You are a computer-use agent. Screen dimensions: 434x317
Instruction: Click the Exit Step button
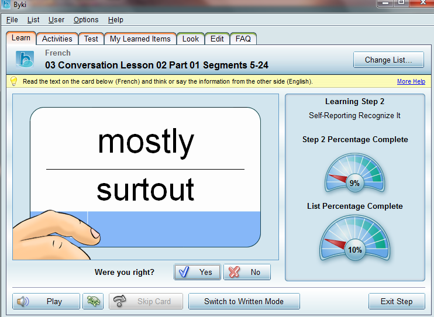(x=397, y=301)
